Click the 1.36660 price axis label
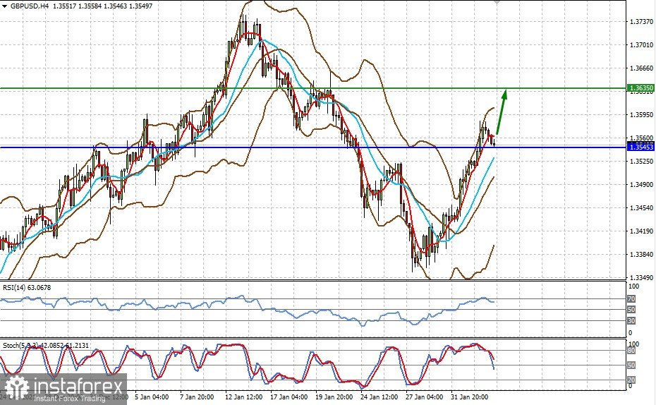 pos(641,68)
